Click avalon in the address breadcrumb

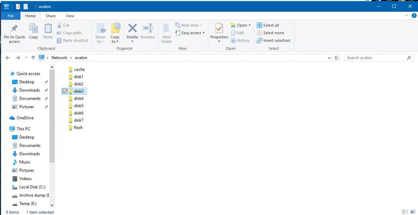point(81,58)
